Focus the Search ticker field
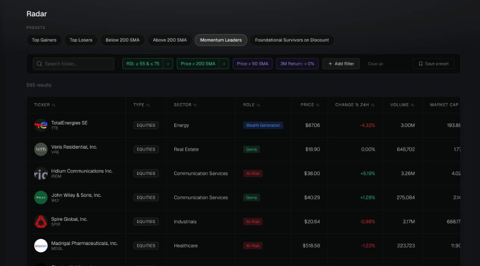 pyautogui.click(x=74, y=64)
